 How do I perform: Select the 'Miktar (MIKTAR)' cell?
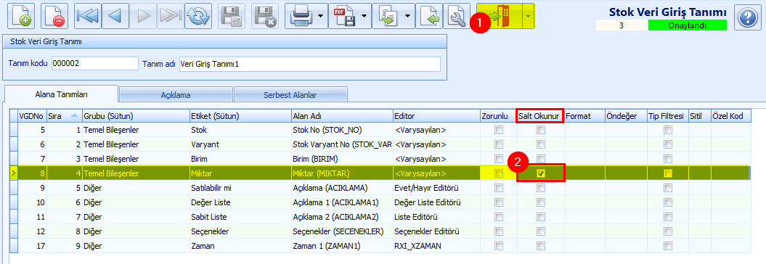(x=341, y=173)
